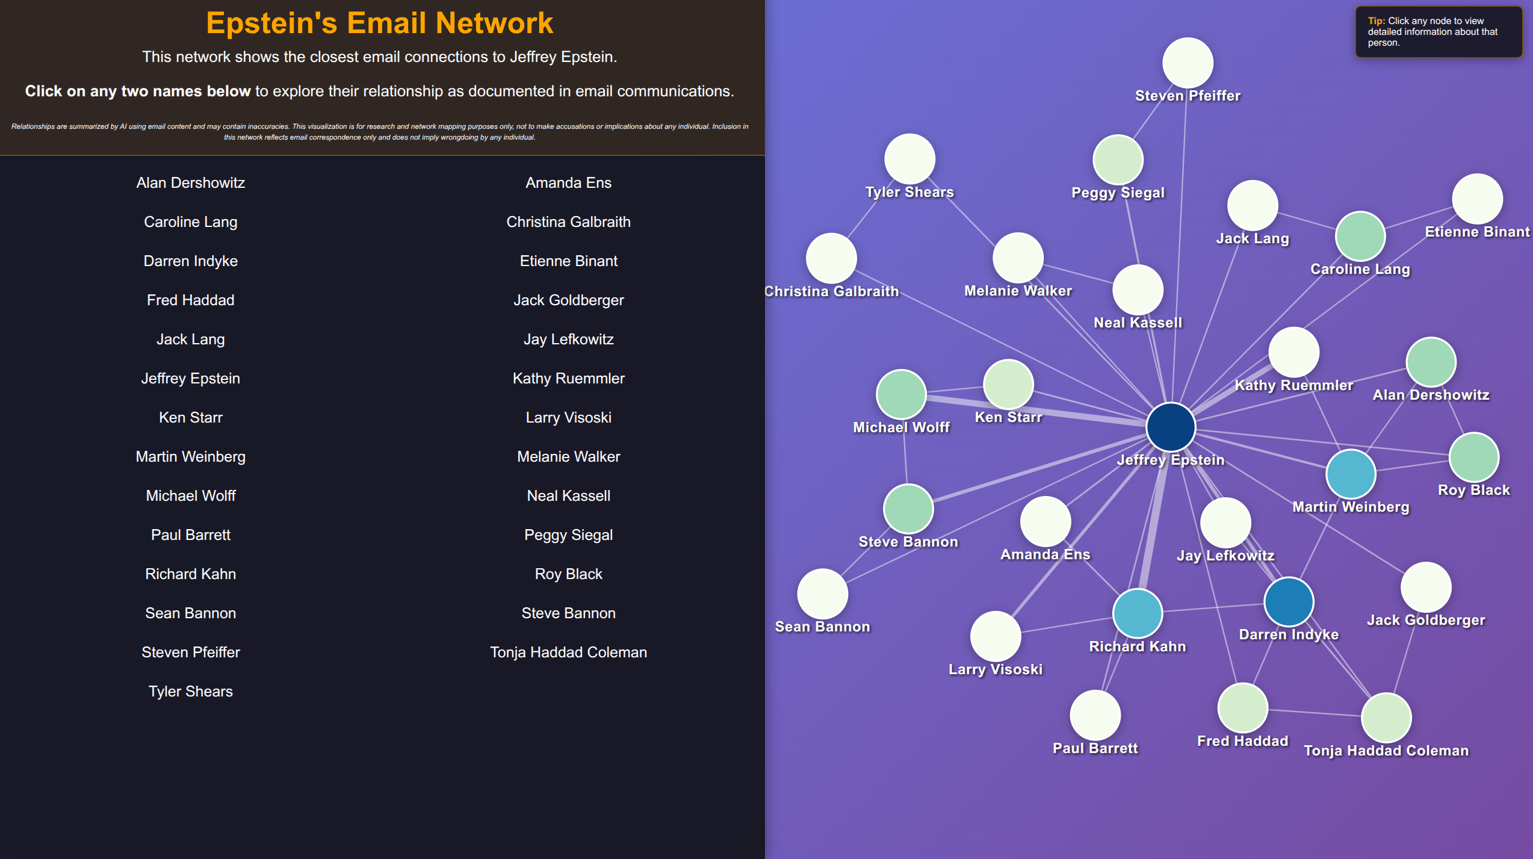Select the Michael Wolff graph node
1533x859 pixels.
(900, 394)
